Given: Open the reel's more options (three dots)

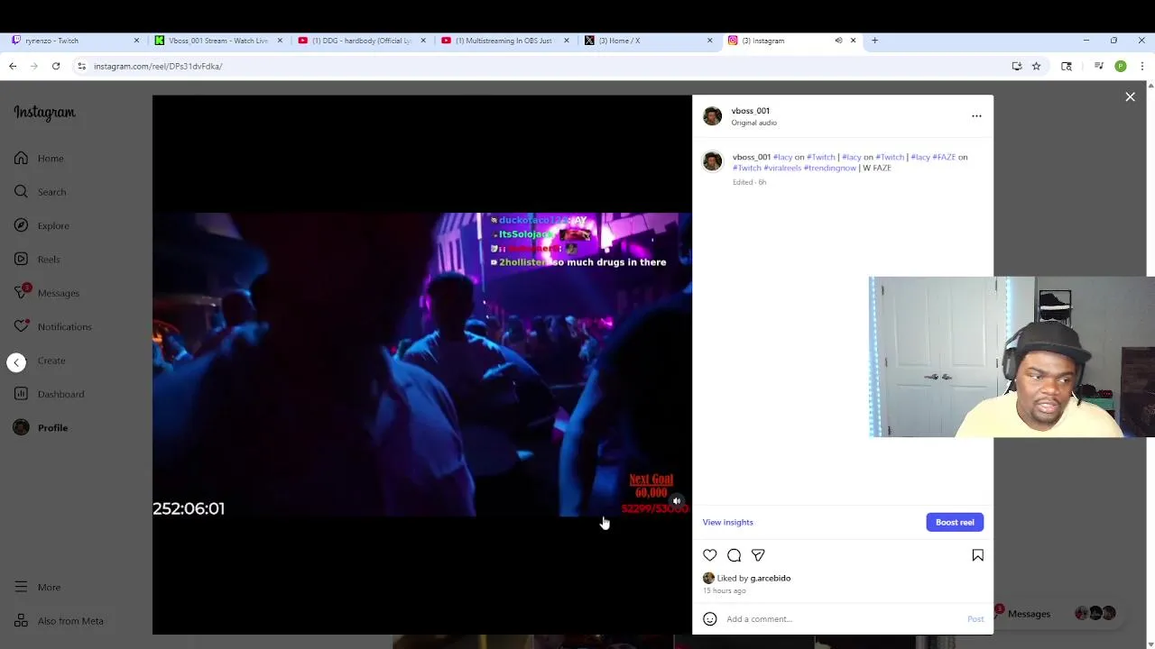Looking at the screenshot, I should [976, 116].
